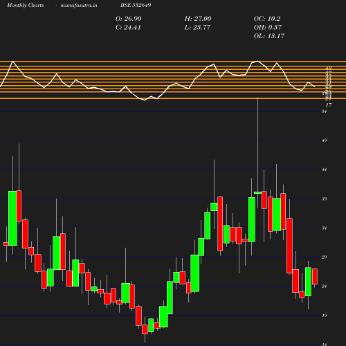
Task: Select the low value "L: 23.77"
Action: pos(197,28)
